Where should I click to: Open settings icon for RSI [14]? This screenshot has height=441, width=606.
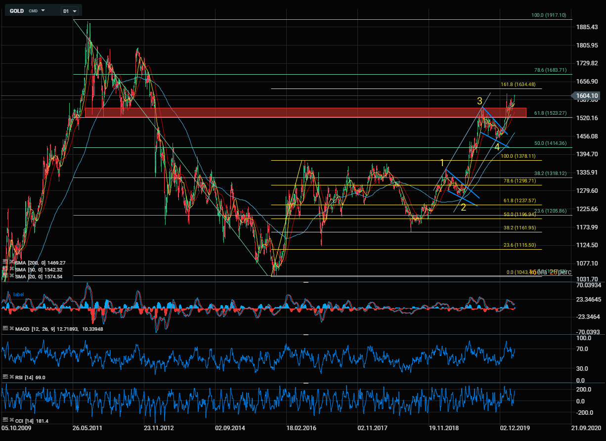(x=5, y=377)
